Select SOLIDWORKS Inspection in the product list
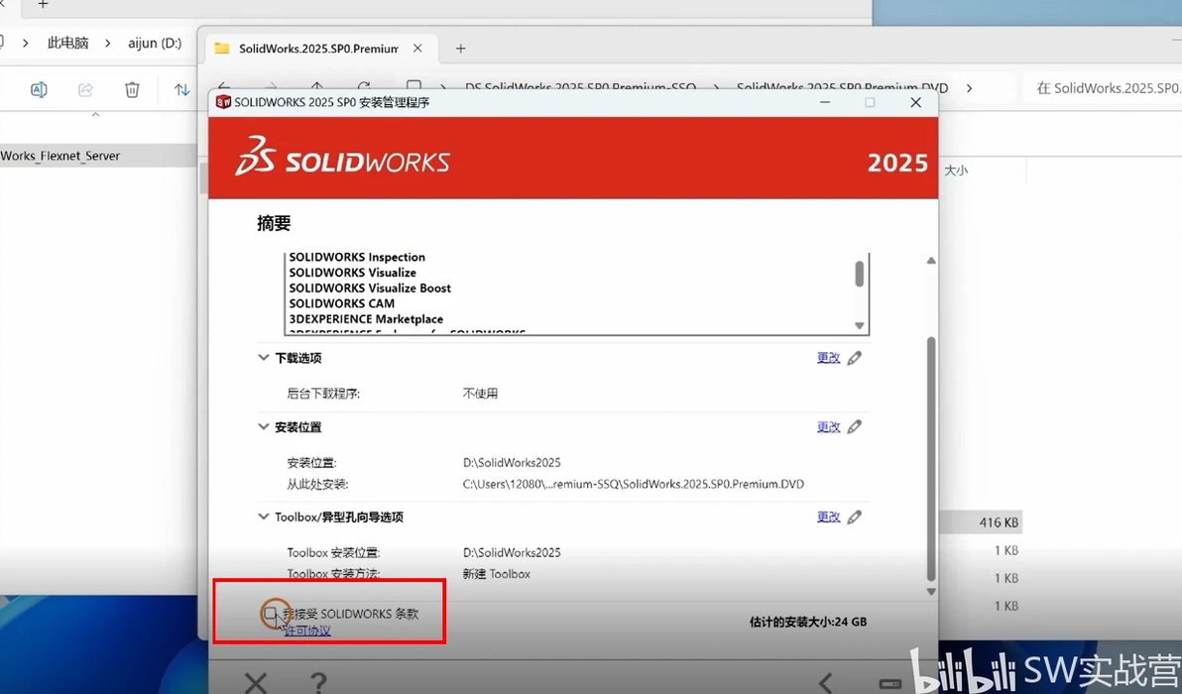The image size is (1182, 694). click(x=357, y=257)
